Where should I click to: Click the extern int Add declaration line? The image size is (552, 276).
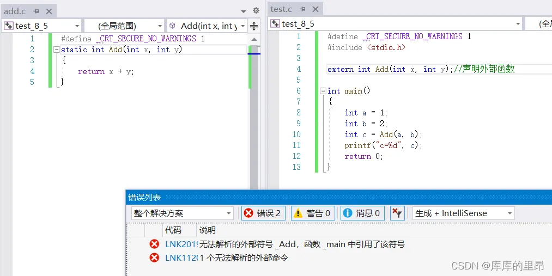(x=421, y=69)
